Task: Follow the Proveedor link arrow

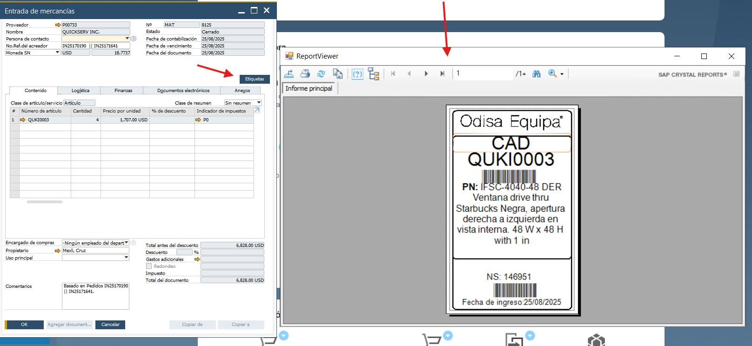Action: coord(58,25)
